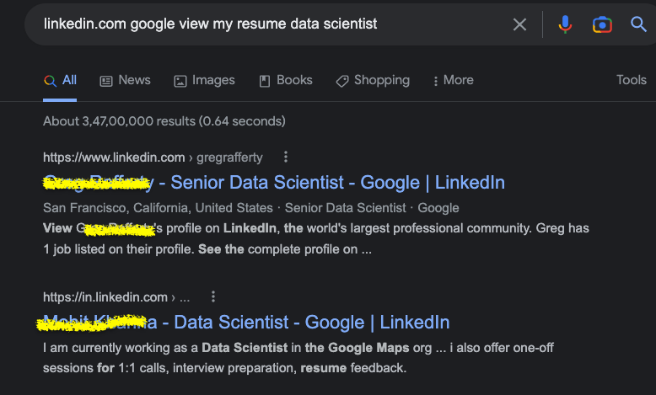
Task: Clear the search query with X icon
Action: (x=519, y=24)
